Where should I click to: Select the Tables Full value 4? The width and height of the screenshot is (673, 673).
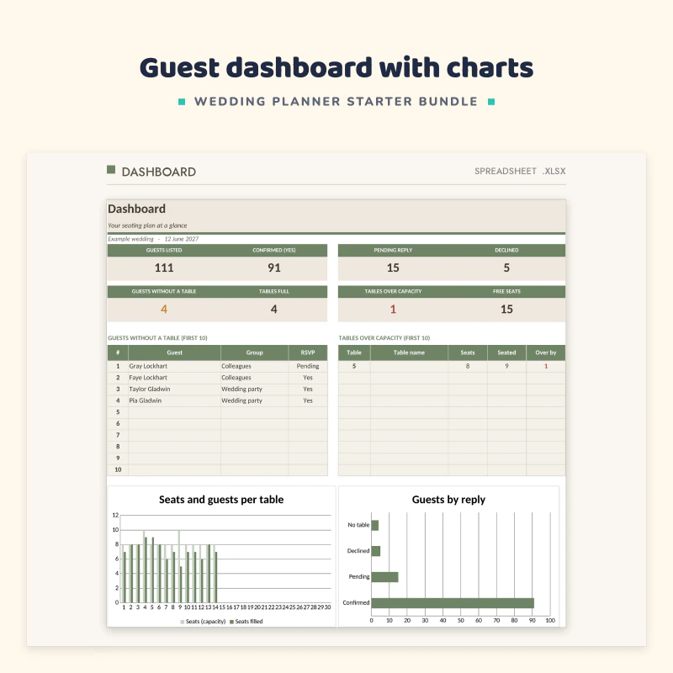[x=274, y=309]
